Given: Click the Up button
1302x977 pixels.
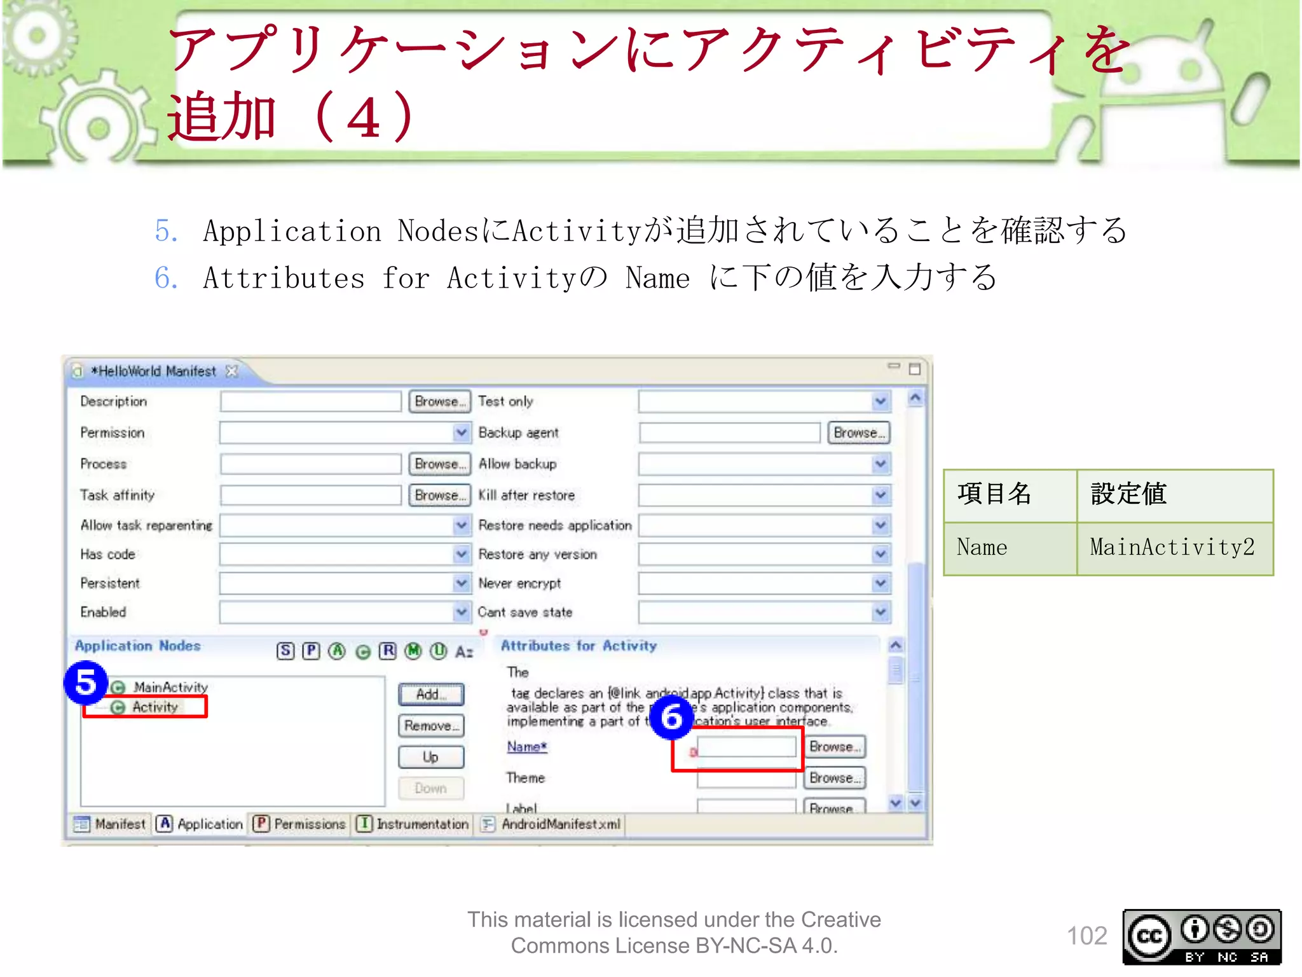Looking at the screenshot, I should click(x=431, y=757).
